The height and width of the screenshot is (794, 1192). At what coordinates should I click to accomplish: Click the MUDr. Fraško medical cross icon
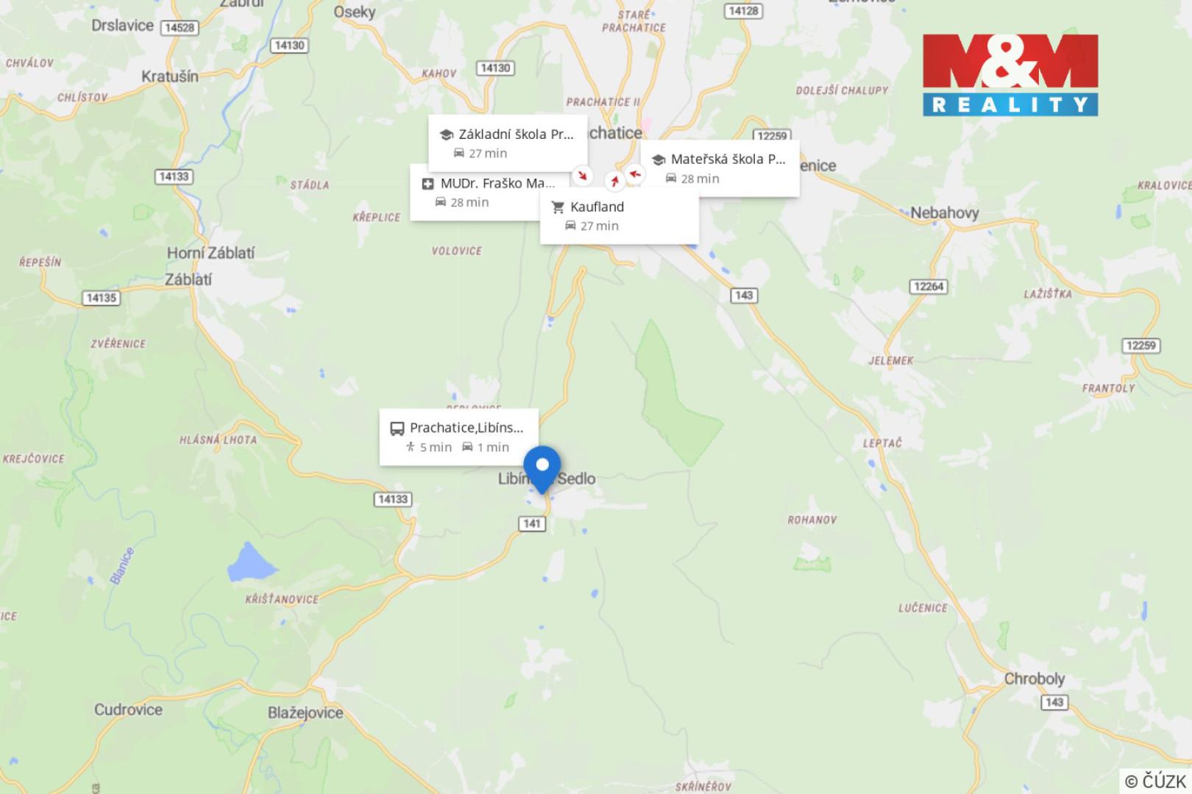pos(428,184)
